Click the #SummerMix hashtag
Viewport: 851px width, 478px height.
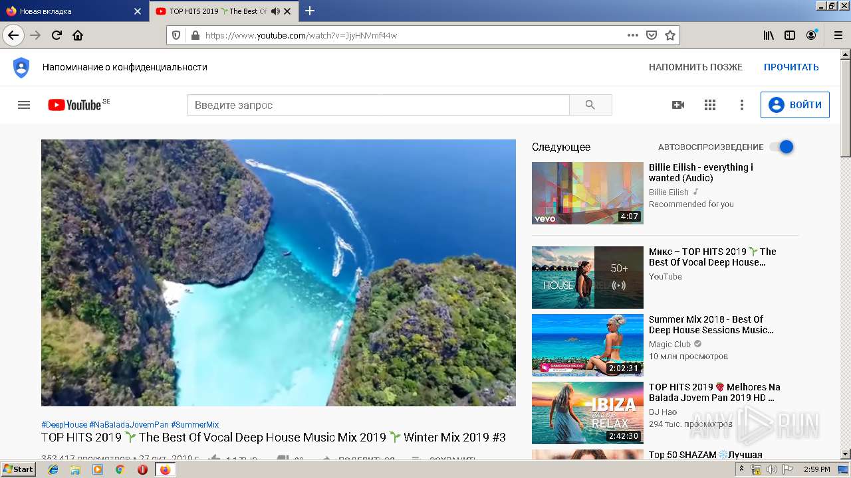[195, 425]
